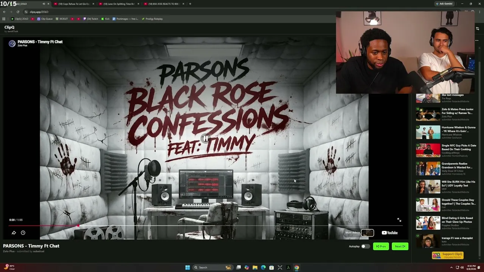Click the ClipQ logo in the header

[x=9, y=27]
